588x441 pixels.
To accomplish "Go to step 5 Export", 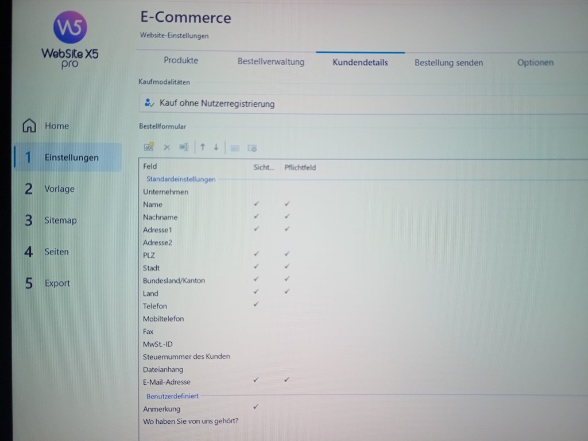I will click(57, 283).
